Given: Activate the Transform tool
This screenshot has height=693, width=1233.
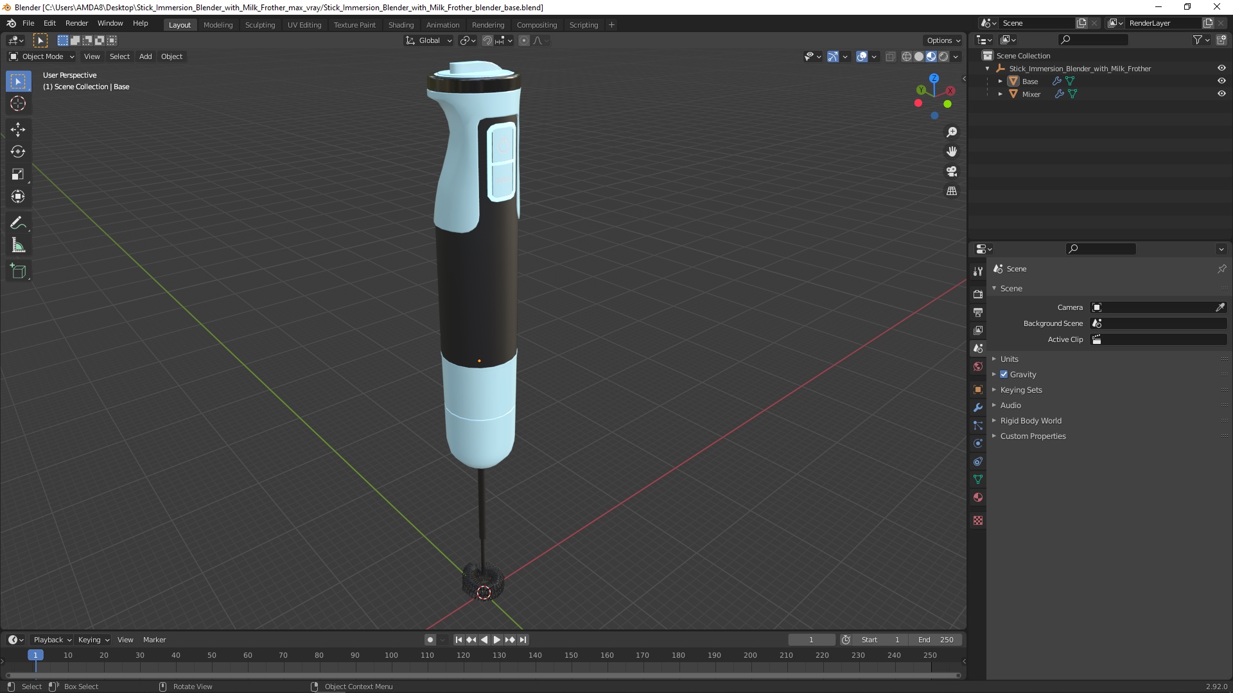Looking at the screenshot, I should [x=18, y=197].
